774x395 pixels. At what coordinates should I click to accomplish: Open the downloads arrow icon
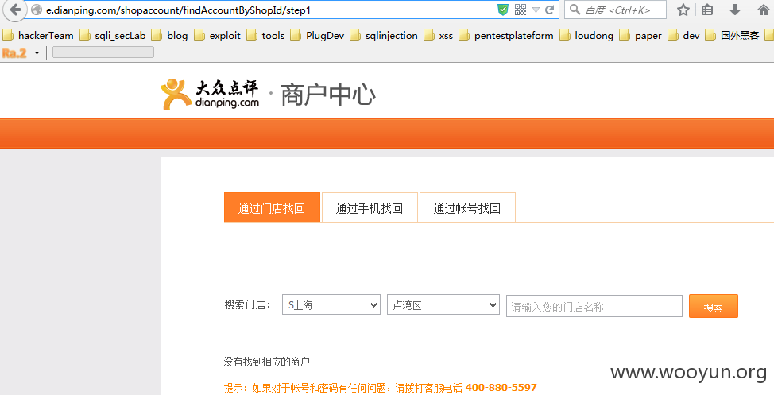735,10
